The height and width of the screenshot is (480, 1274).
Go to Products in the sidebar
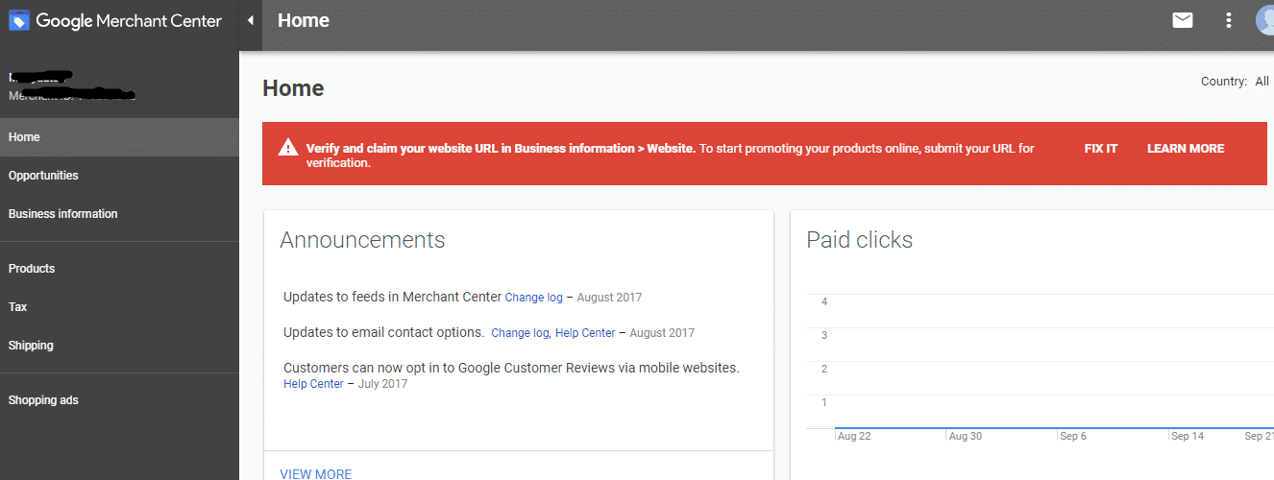(x=119, y=269)
